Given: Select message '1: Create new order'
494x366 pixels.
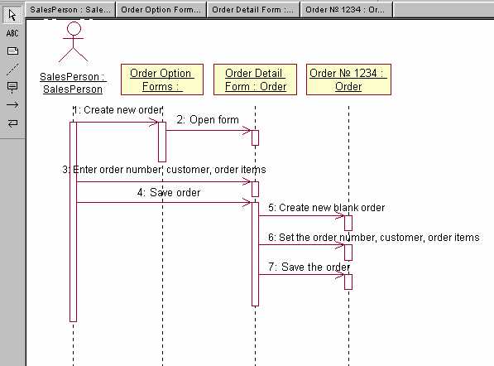Looking at the screenshot, I should tap(118, 109).
